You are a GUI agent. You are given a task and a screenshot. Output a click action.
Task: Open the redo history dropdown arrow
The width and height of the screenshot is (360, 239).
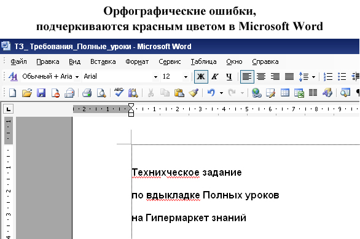point(242,93)
